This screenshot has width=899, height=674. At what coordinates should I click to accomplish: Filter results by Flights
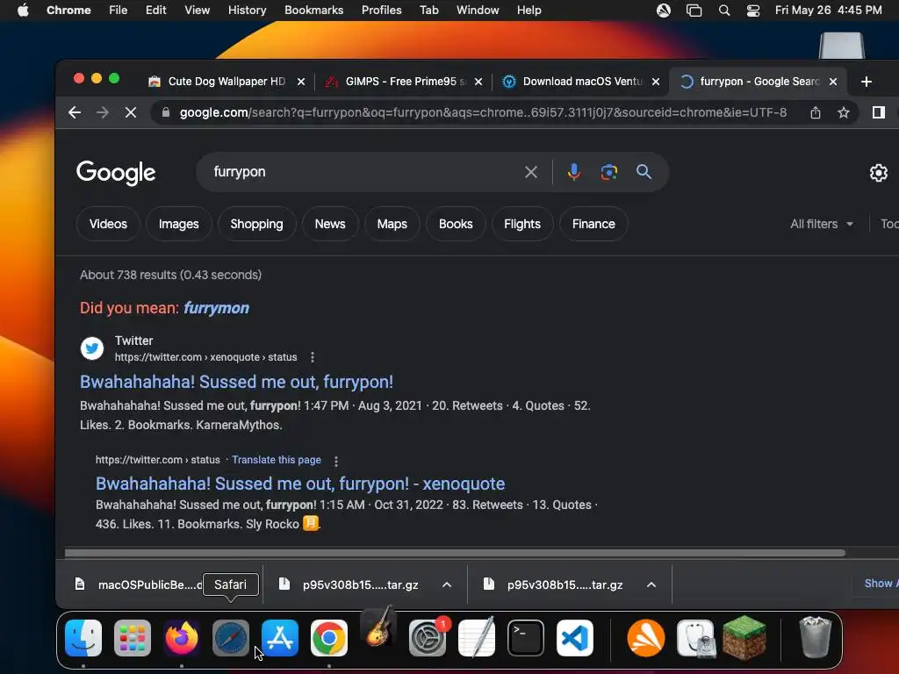click(x=522, y=224)
